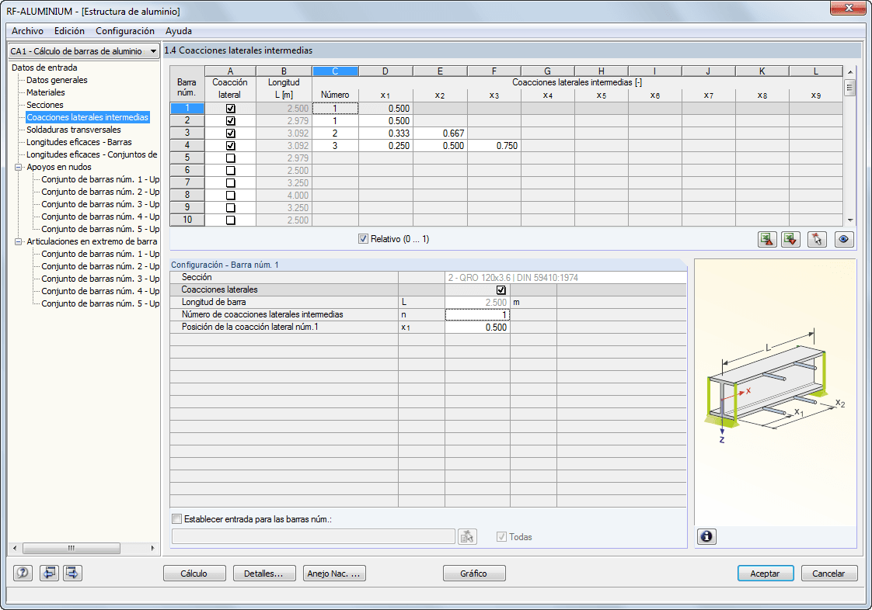Image resolution: width=872 pixels, height=610 pixels.
Task: Click the select bars icon next to the input field
Action: [467, 537]
